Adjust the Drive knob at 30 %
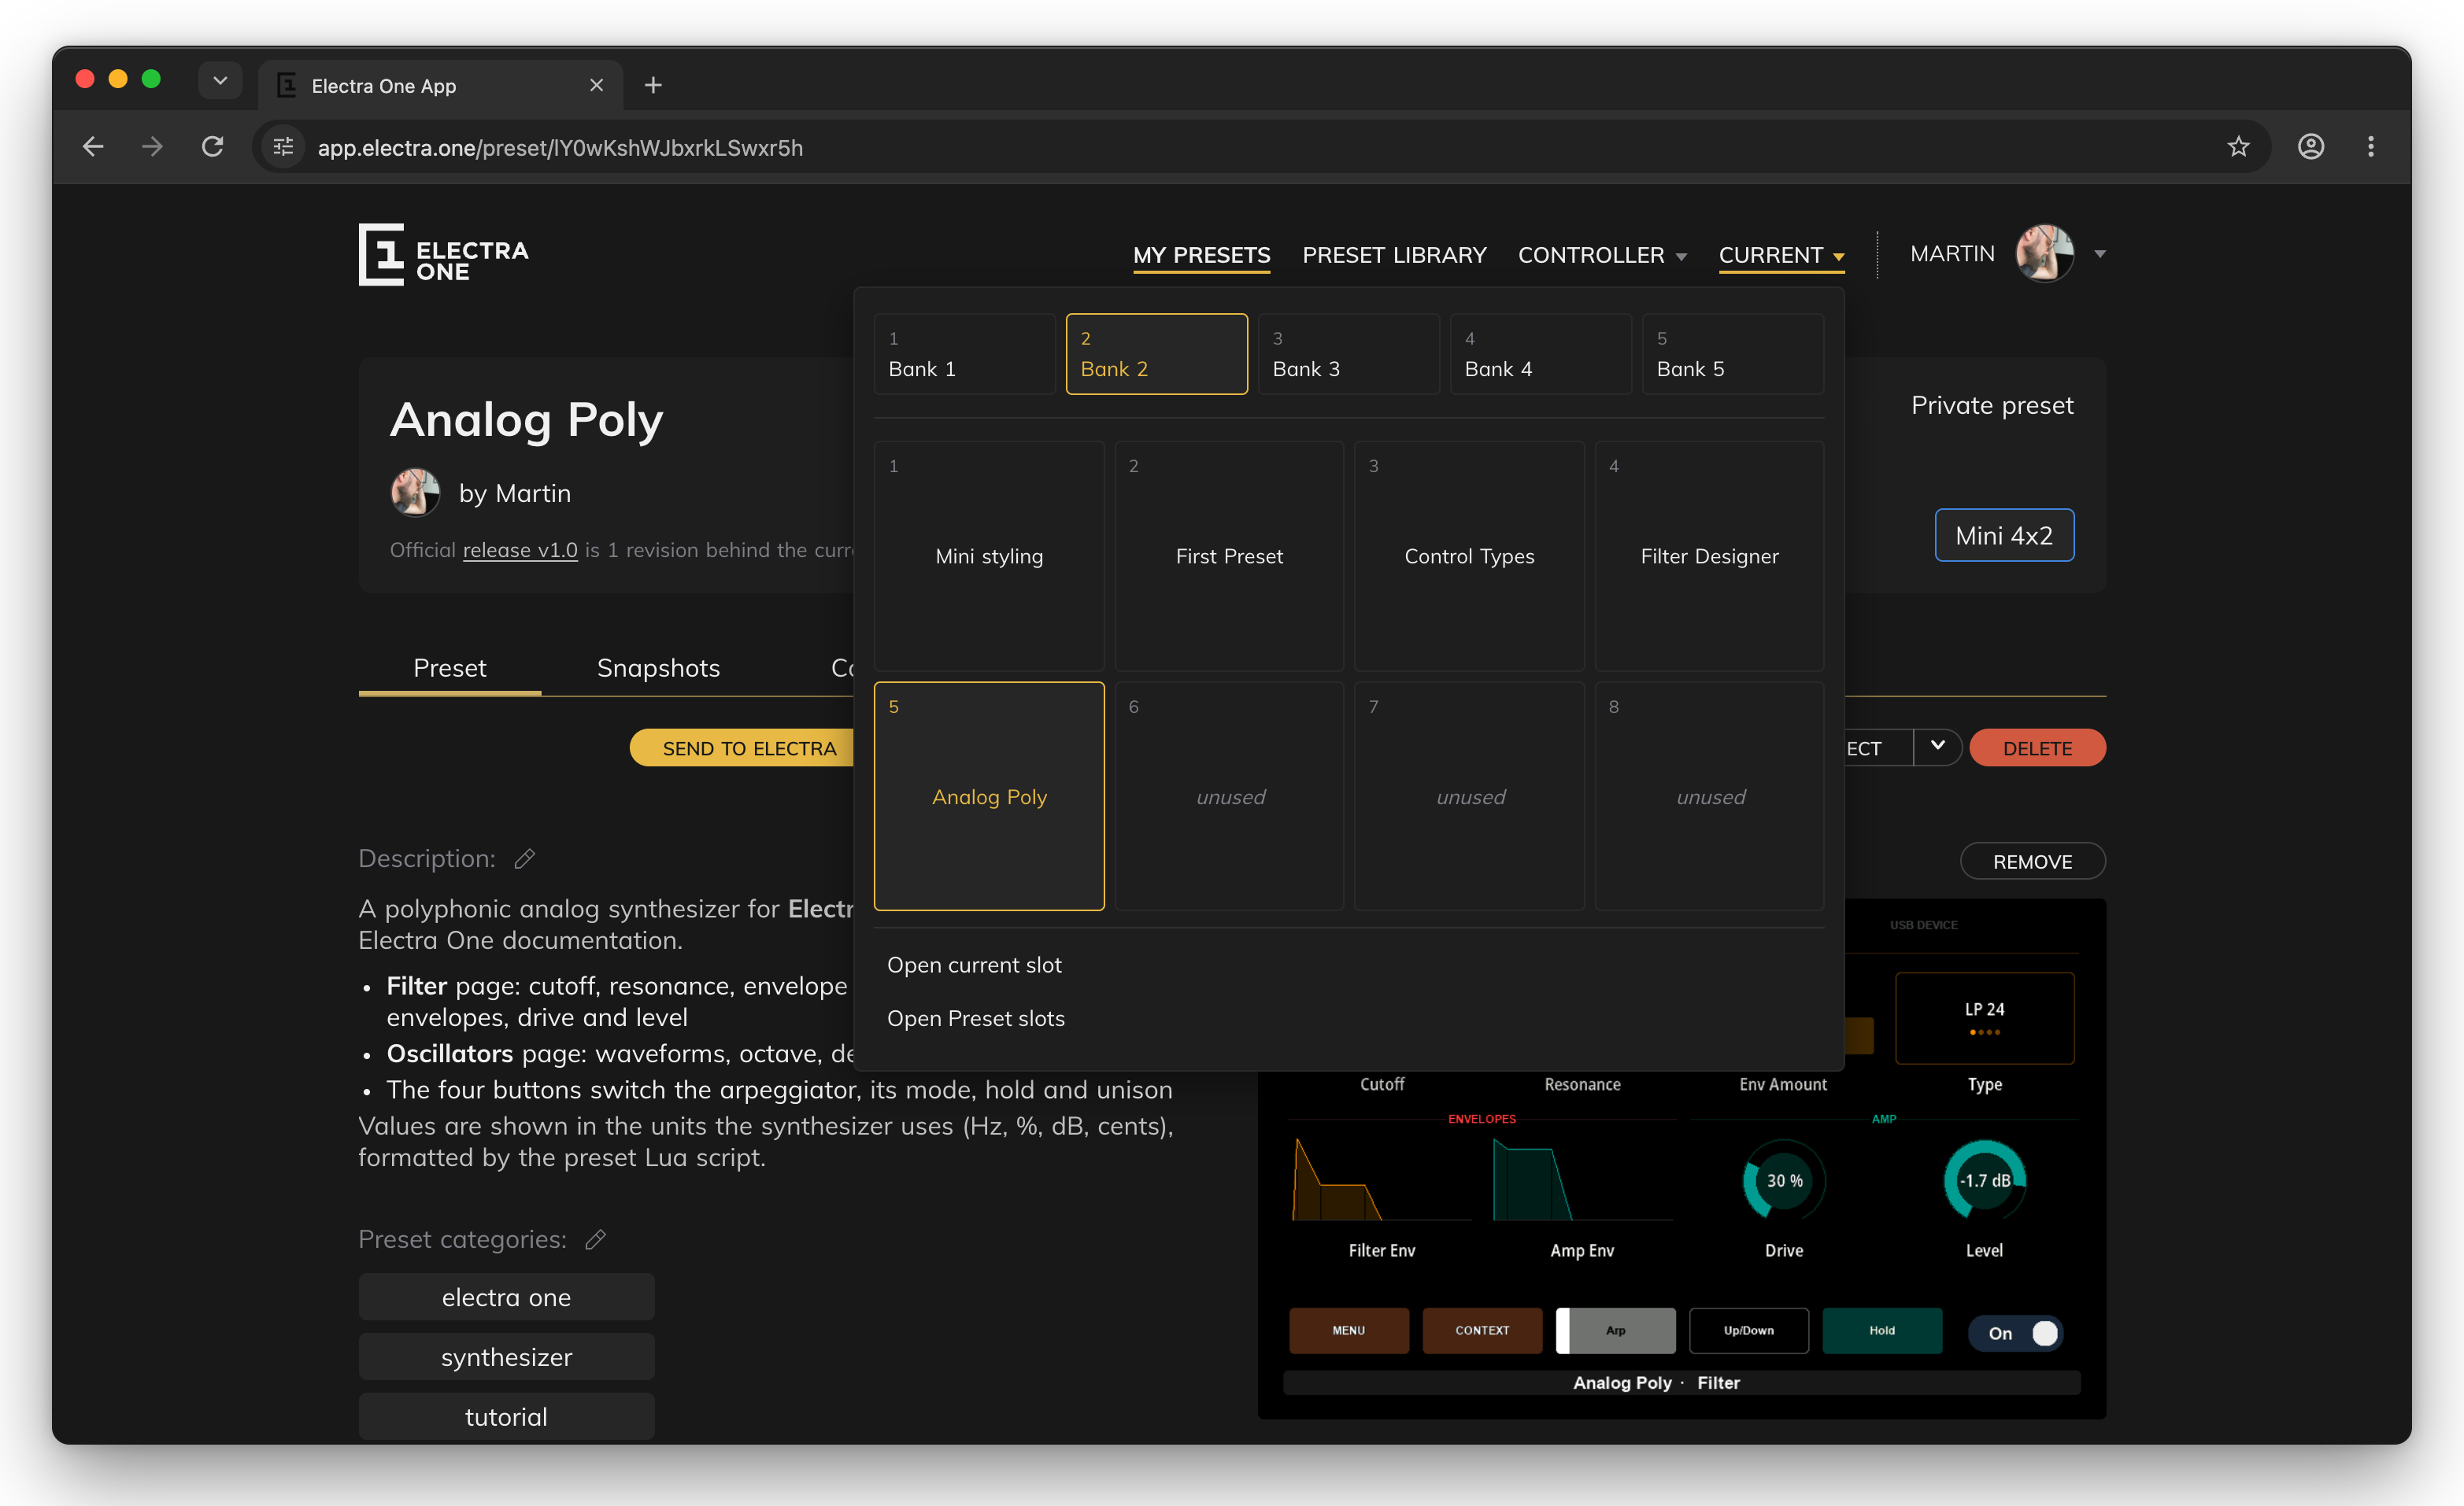The height and width of the screenshot is (1506, 2464). (x=1784, y=1180)
